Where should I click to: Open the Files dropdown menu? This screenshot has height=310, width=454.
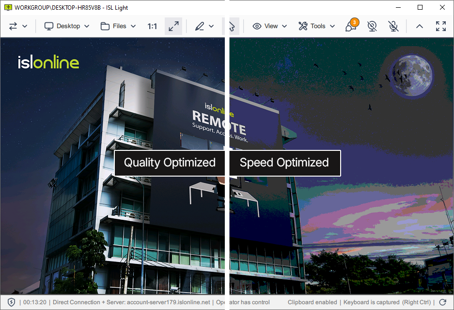click(118, 26)
